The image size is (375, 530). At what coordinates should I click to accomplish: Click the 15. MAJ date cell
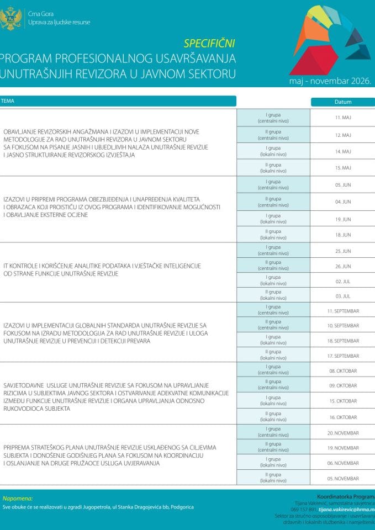pos(343,168)
